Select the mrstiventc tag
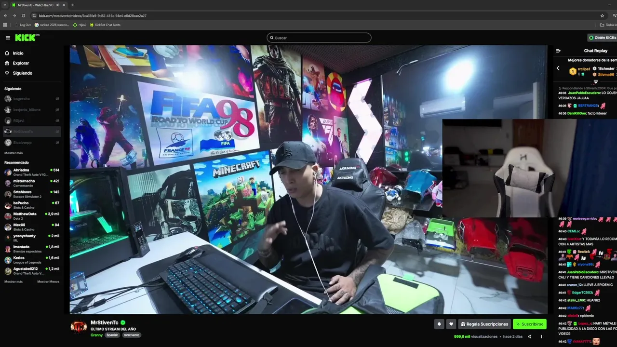This screenshot has width=617, height=347. pos(132,335)
